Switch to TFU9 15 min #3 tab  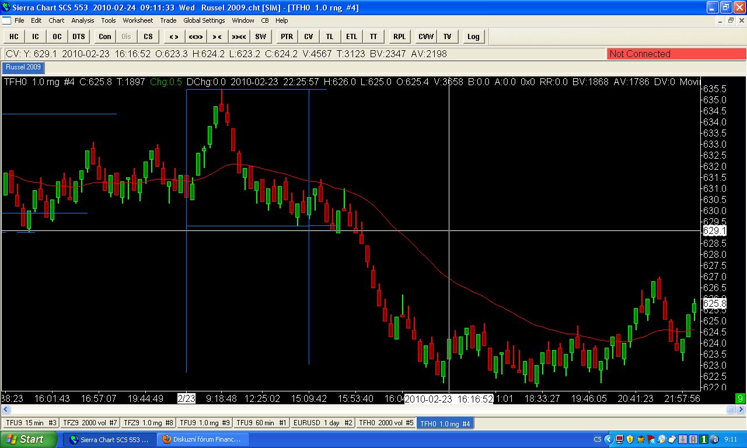point(31,423)
